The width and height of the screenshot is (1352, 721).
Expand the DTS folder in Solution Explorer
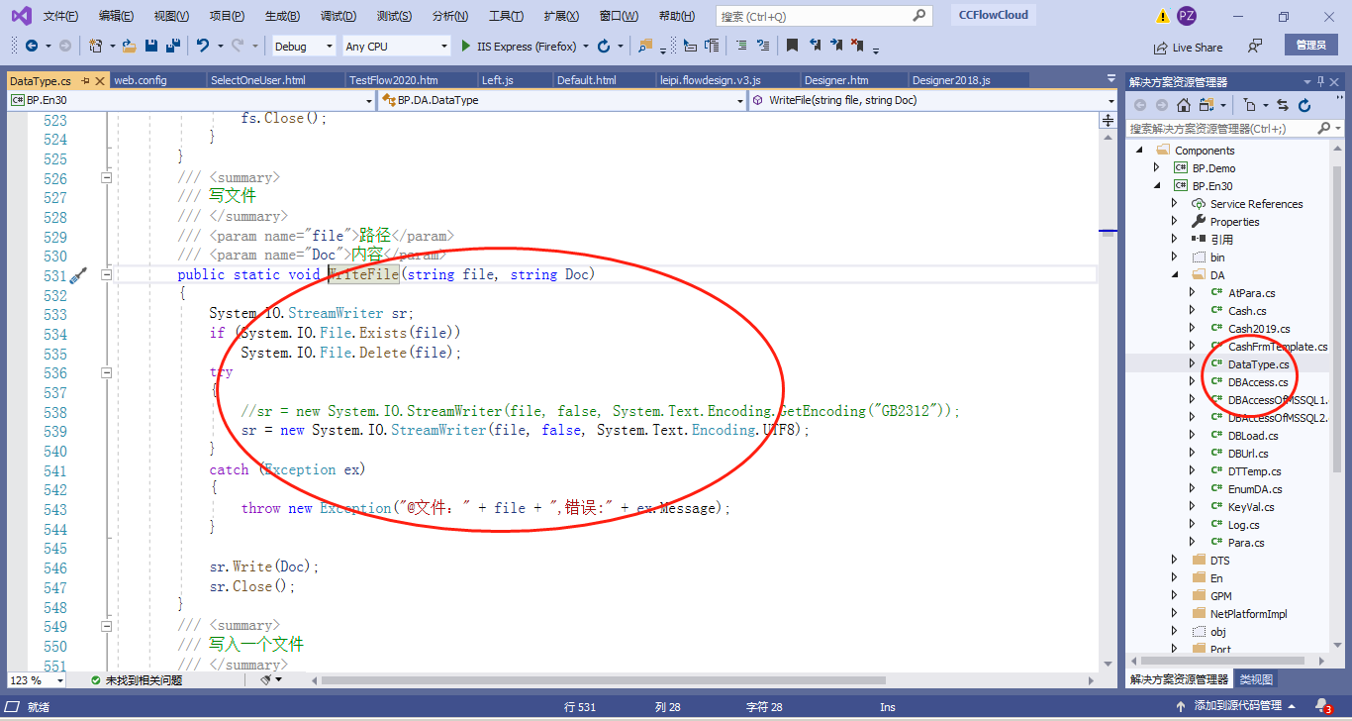tap(1175, 561)
